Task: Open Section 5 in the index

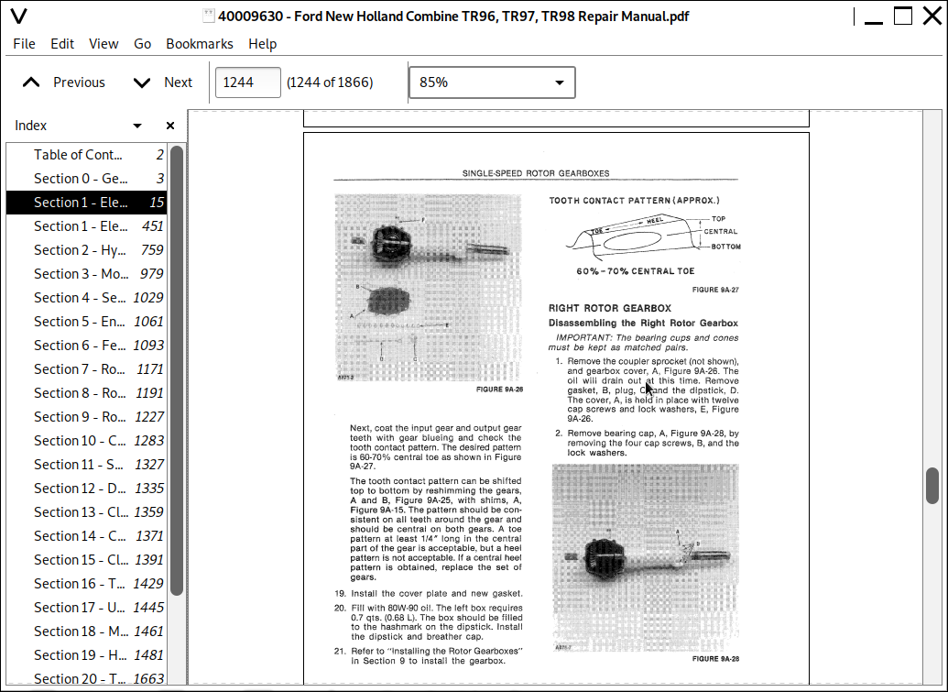Action: point(86,322)
